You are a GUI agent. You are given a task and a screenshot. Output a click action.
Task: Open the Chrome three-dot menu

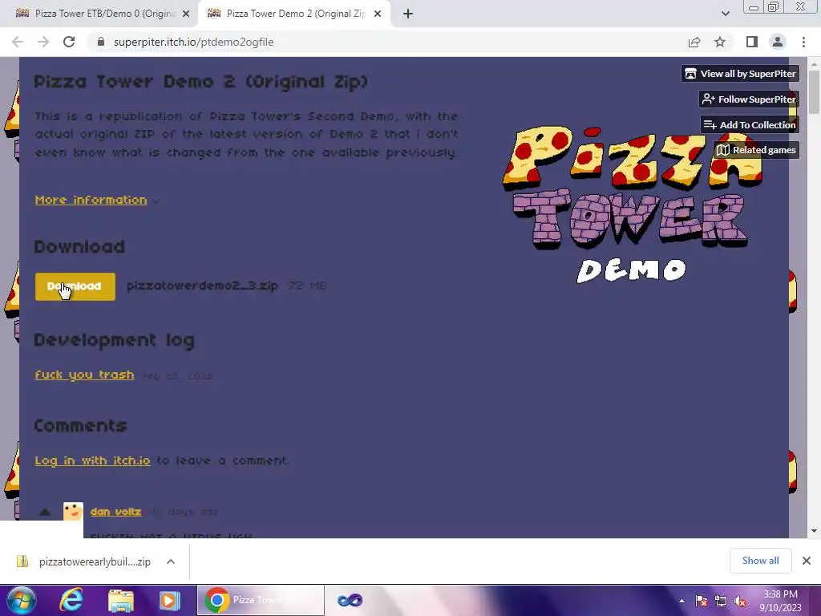(x=803, y=42)
